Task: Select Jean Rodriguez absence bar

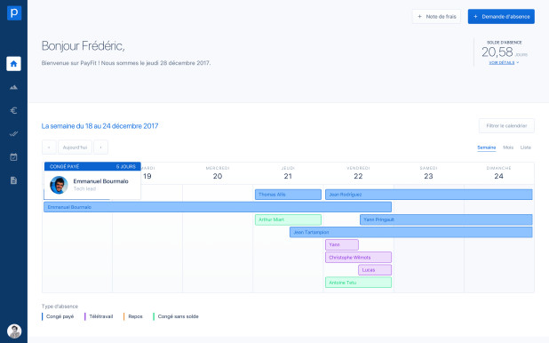Action: pyautogui.click(x=429, y=195)
